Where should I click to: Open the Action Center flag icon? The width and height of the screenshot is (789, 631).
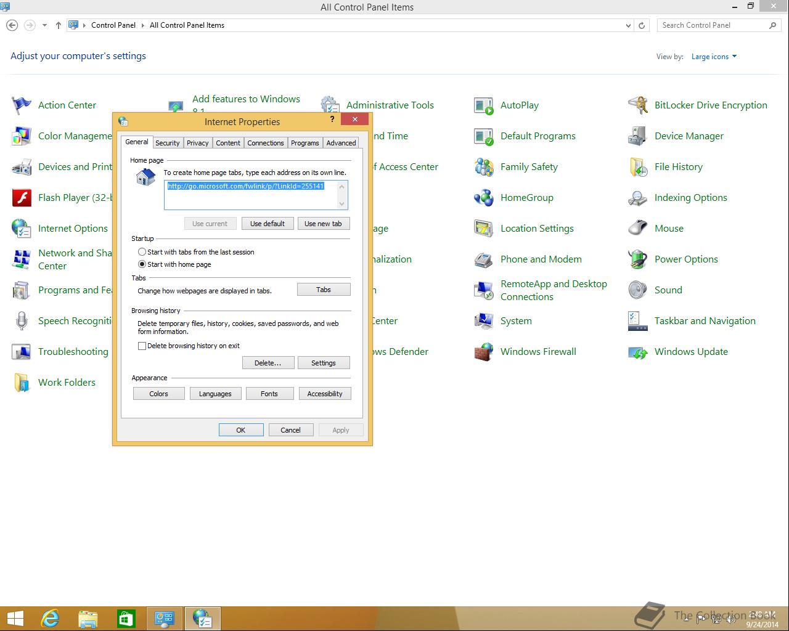pyautogui.click(x=22, y=105)
